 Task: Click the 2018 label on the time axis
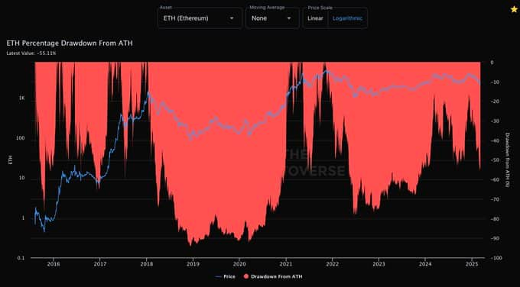tap(146, 264)
